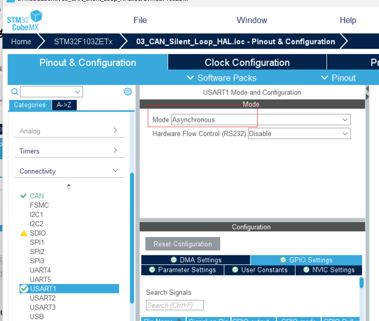Open the Window menu
Viewport: 379px width, 321px height.
tap(252, 20)
